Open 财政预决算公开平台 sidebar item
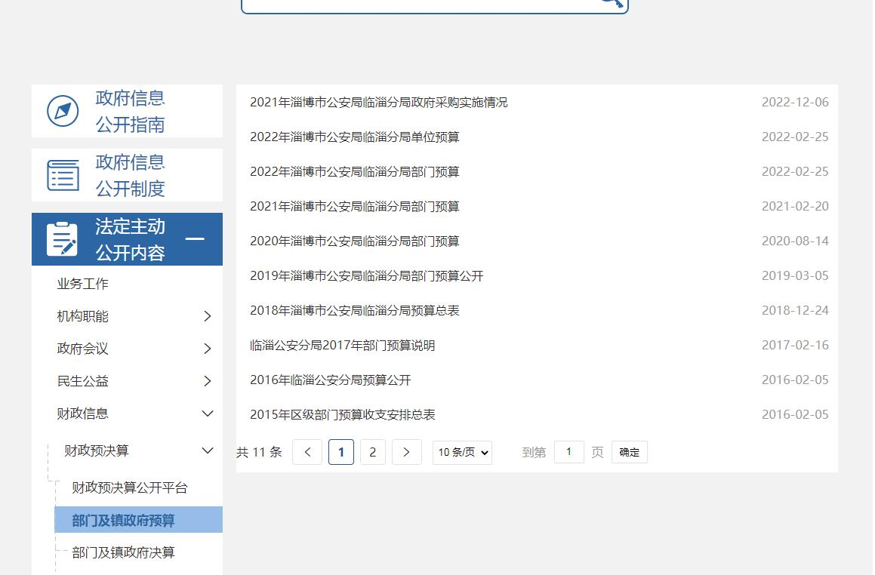The image size is (875, 575). pyautogui.click(x=130, y=487)
